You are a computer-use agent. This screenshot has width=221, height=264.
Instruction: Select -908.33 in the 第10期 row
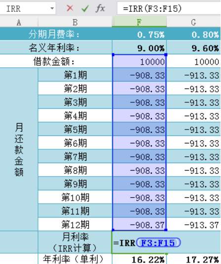(139, 197)
